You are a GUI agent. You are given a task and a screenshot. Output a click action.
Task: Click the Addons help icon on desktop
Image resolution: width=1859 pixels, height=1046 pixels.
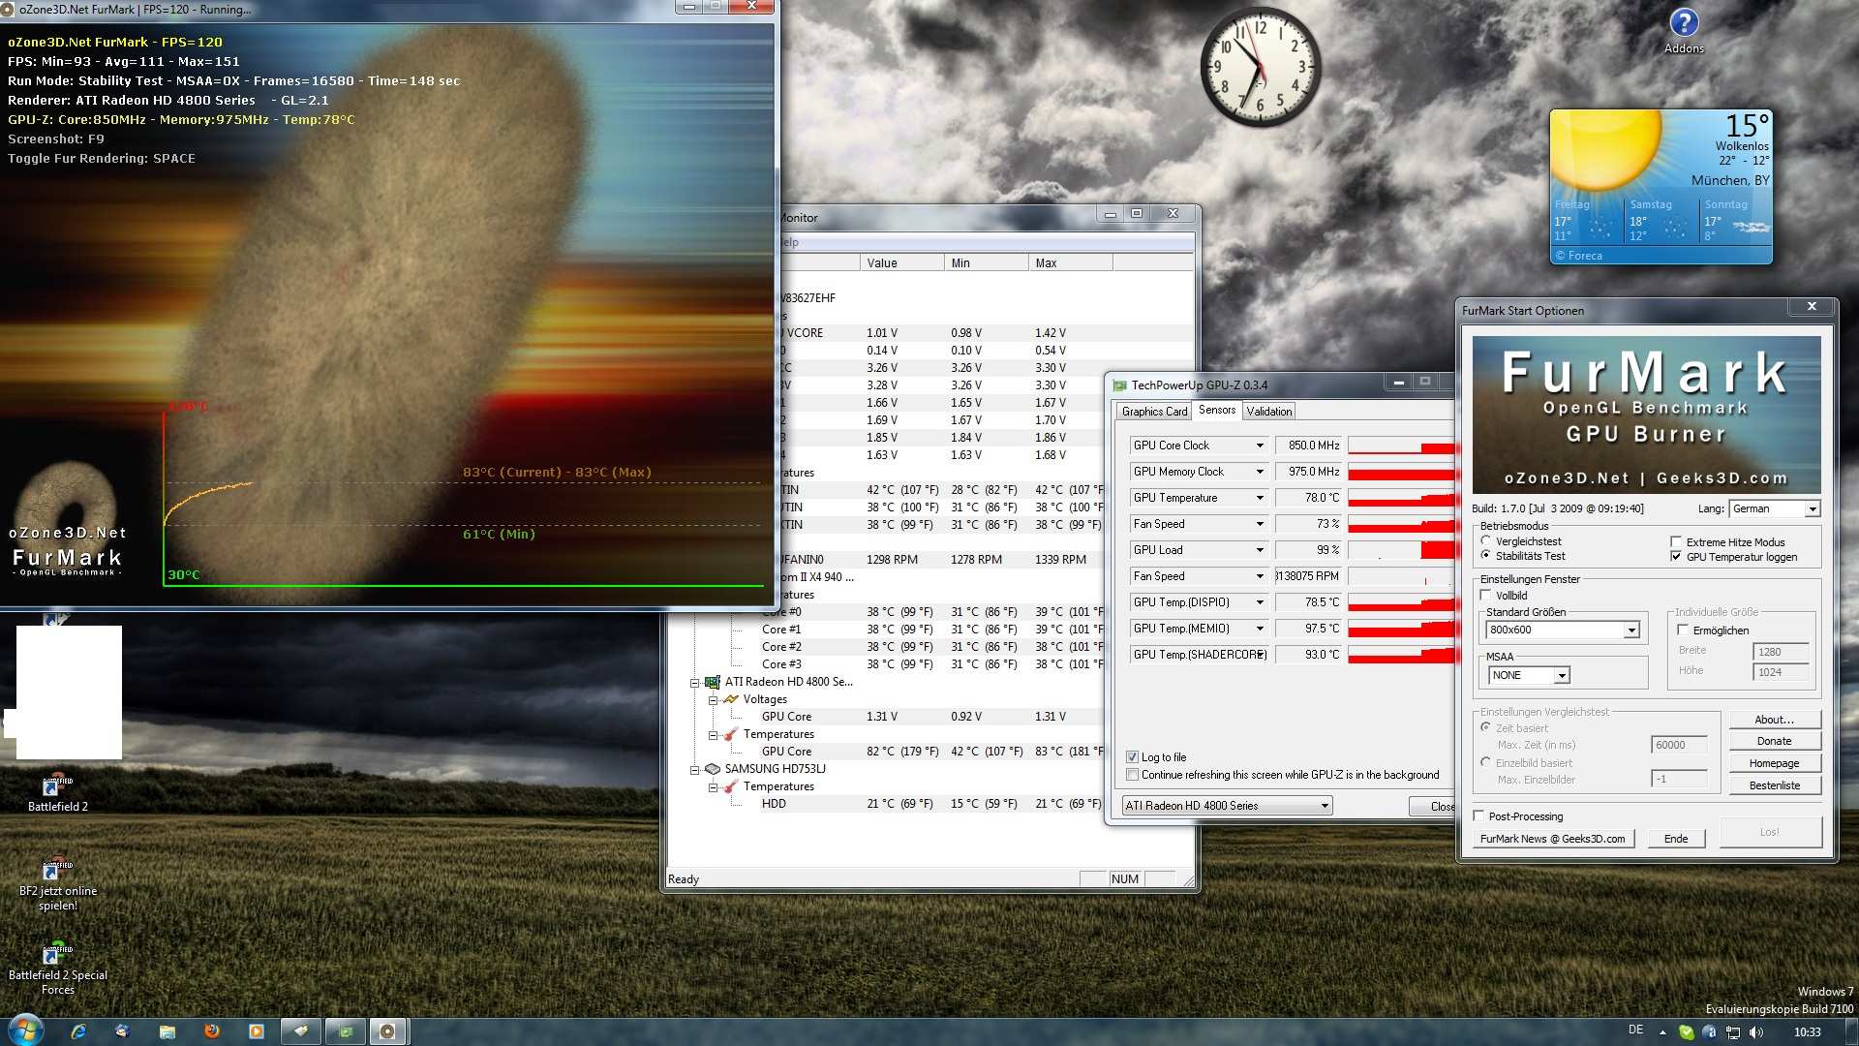pyautogui.click(x=1684, y=24)
